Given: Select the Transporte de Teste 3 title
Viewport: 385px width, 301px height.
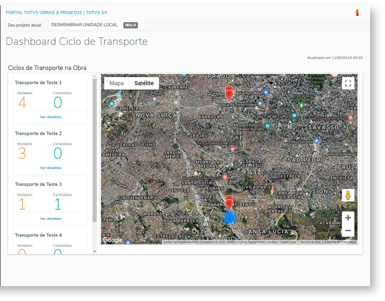Looking at the screenshot, I should tap(38, 184).
